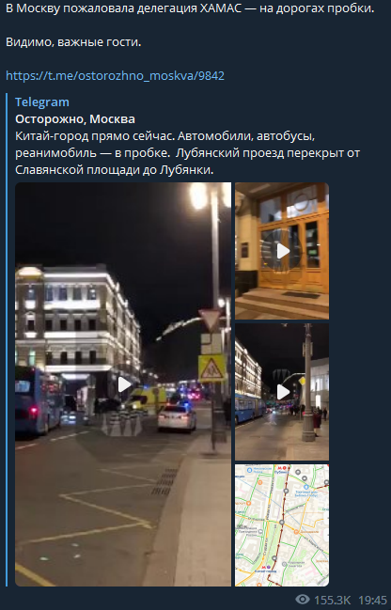Play the video showing wooden entrance doors

[282, 251]
